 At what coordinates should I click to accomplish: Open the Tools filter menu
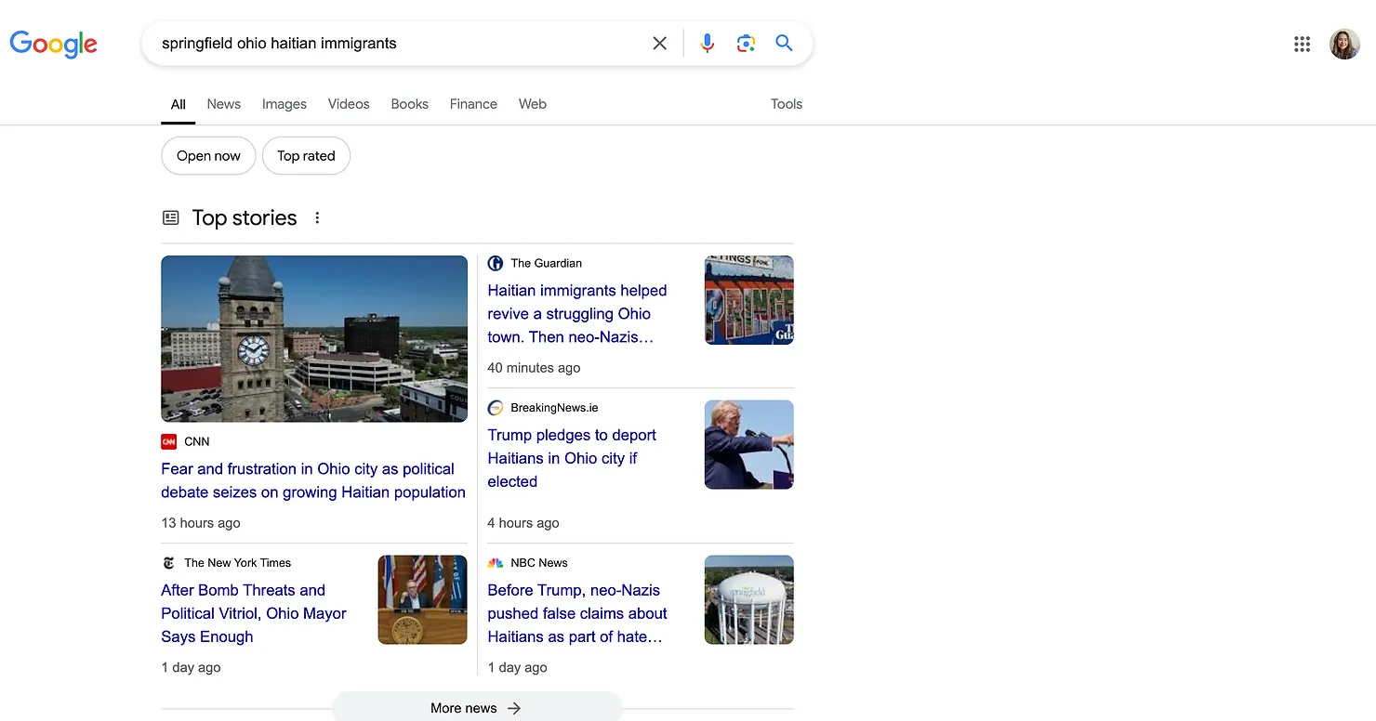(787, 104)
